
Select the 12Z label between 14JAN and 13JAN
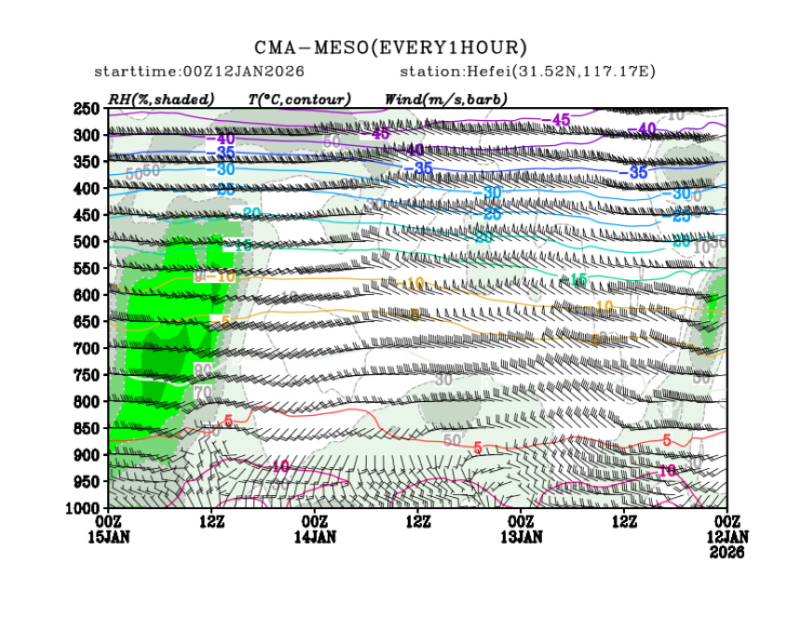tap(418, 521)
